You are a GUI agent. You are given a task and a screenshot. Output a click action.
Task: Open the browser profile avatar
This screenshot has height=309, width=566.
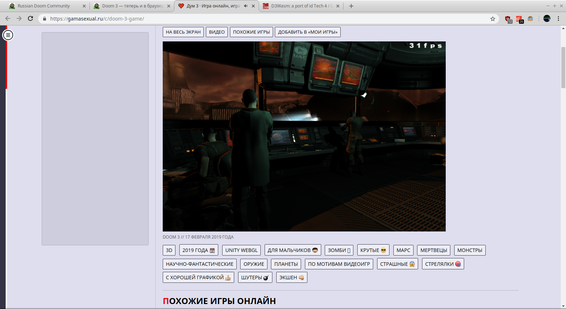pyautogui.click(x=547, y=19)
